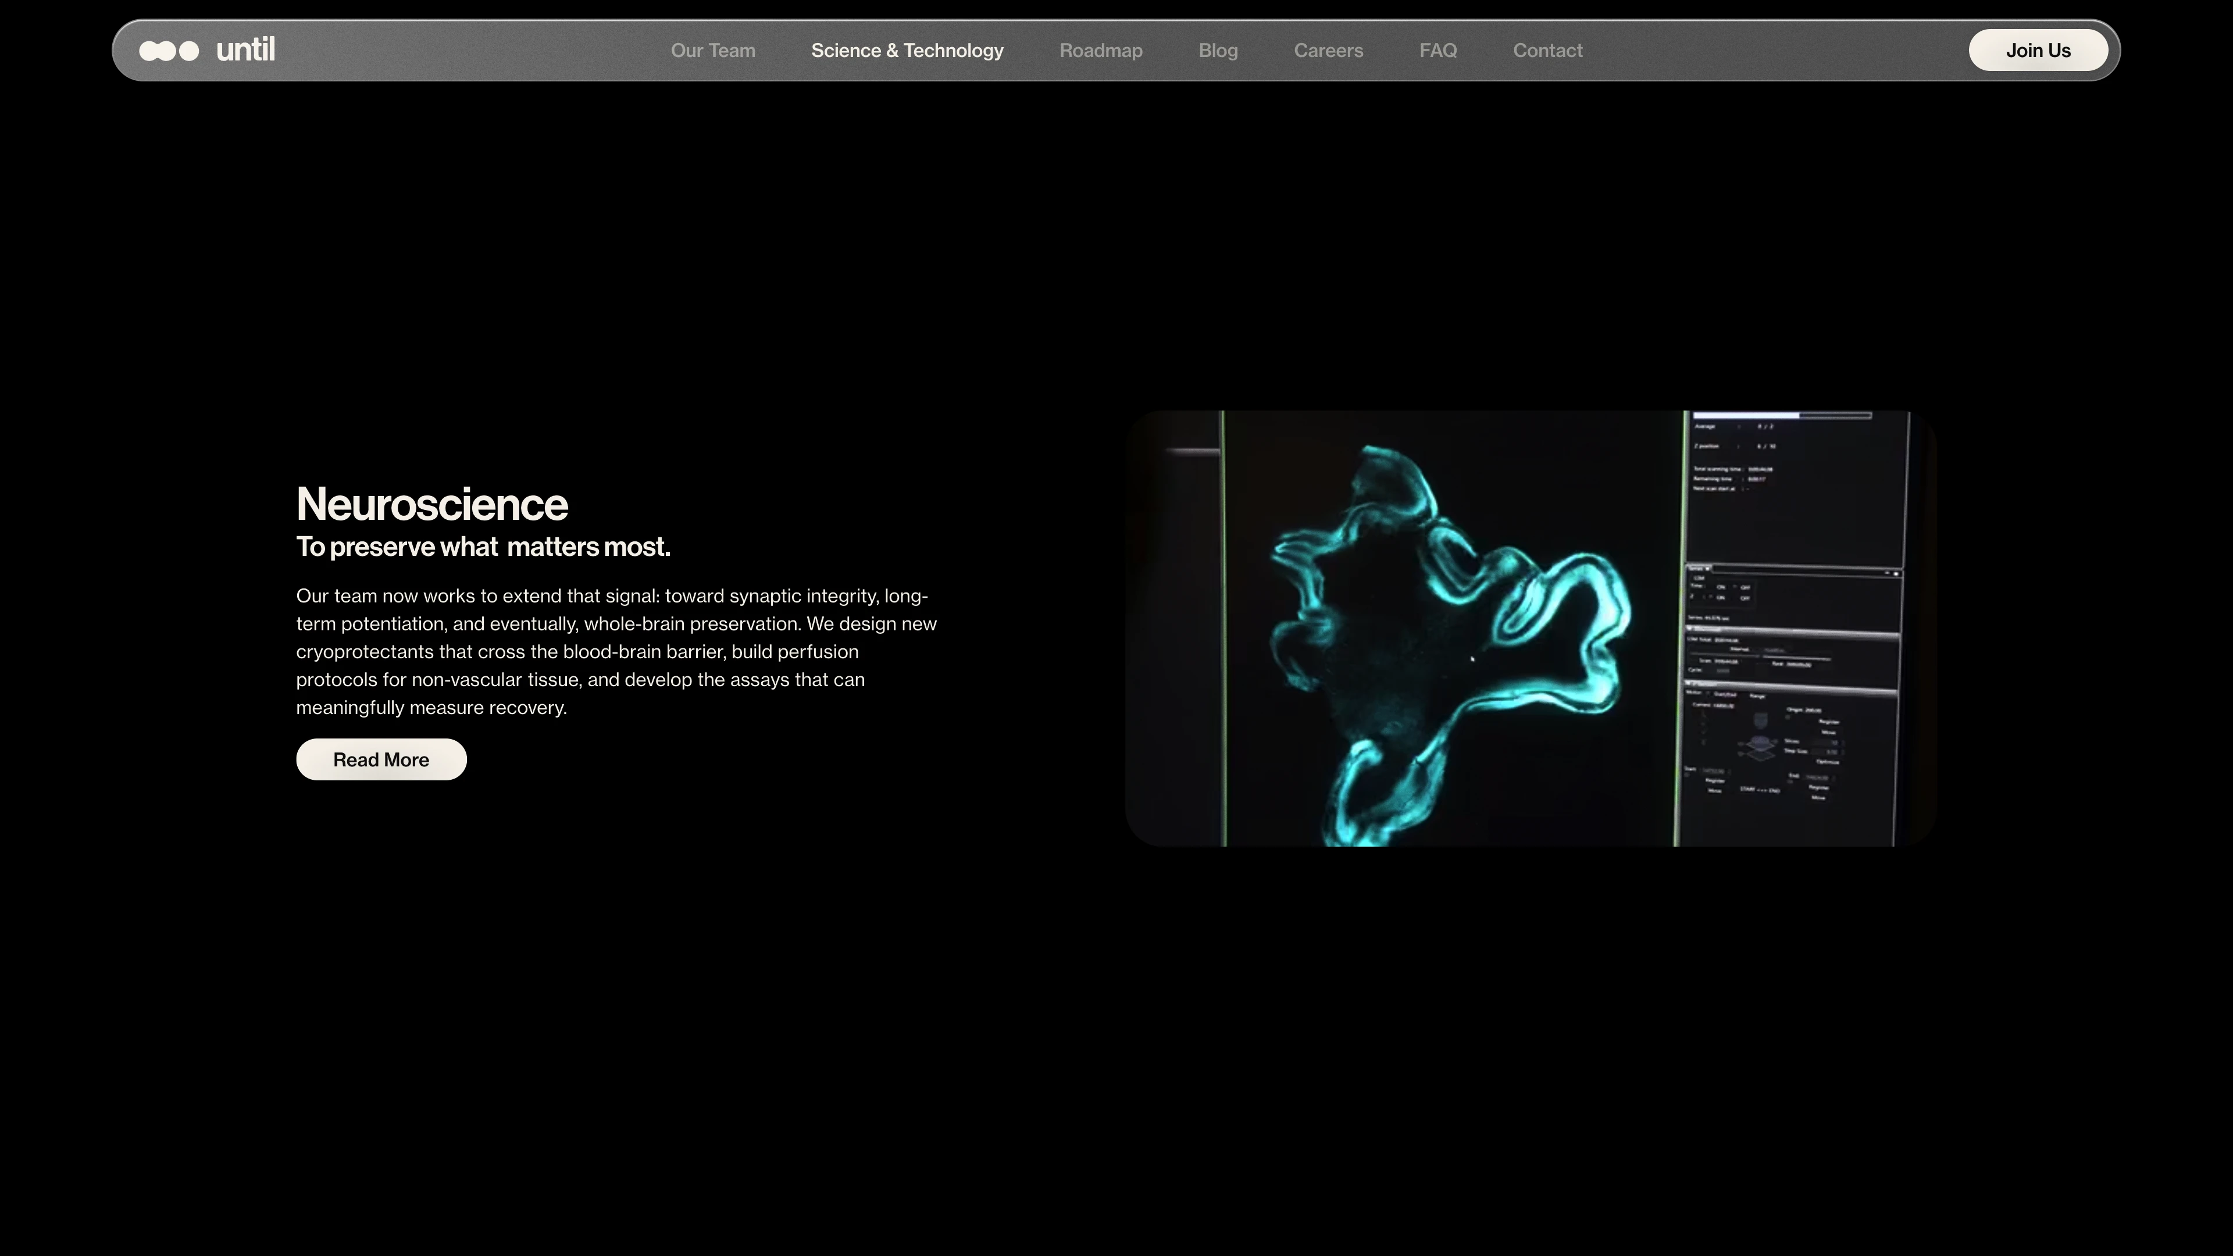Screen dimensions: 2233x1256
Task: Click the until three-circle logo icon
Action: pos(169,50)
